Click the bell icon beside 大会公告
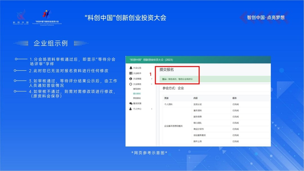The height and width of the screenshot is (171, 304). pyautogui.click(x=131, y=68)
